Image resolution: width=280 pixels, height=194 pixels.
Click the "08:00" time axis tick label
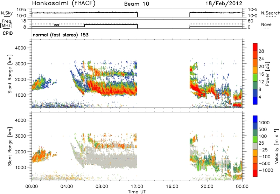[x=102, y=187]
